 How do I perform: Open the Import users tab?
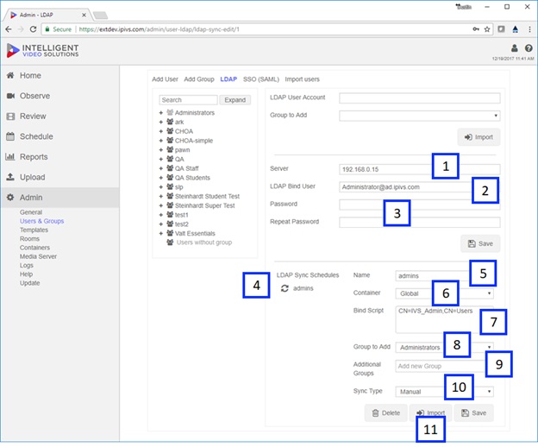303,79
